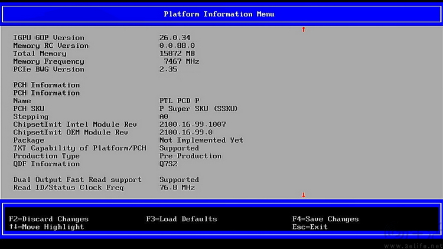Click the Production Type Pre-Production value
The height and width of the screenshot is (249, 443).
tap(190, 156)
